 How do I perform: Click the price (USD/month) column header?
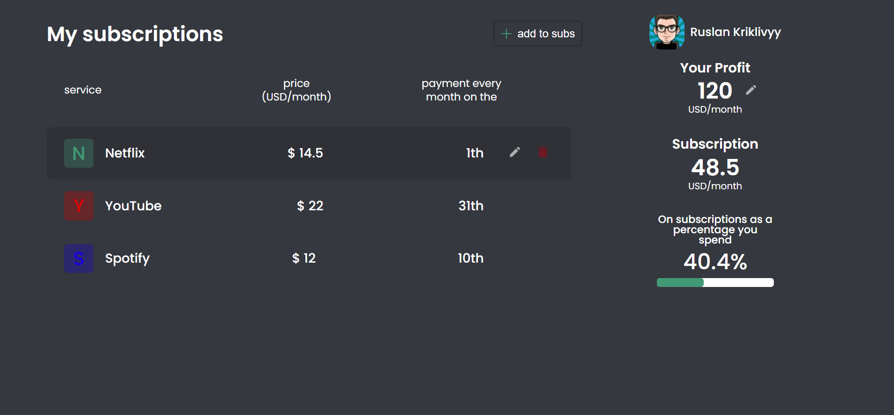click(296, 90)
